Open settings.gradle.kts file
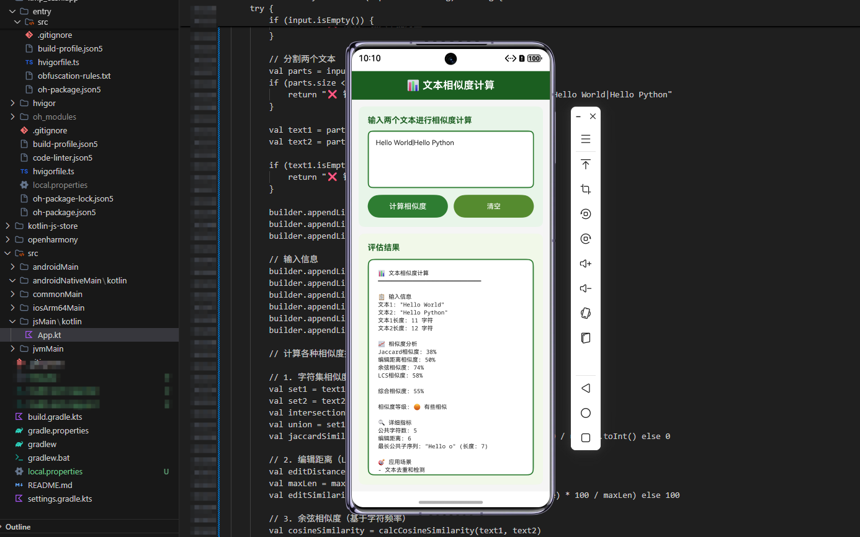Image resolution: width=860 pixels, height=537 pixels. point(60,499)
